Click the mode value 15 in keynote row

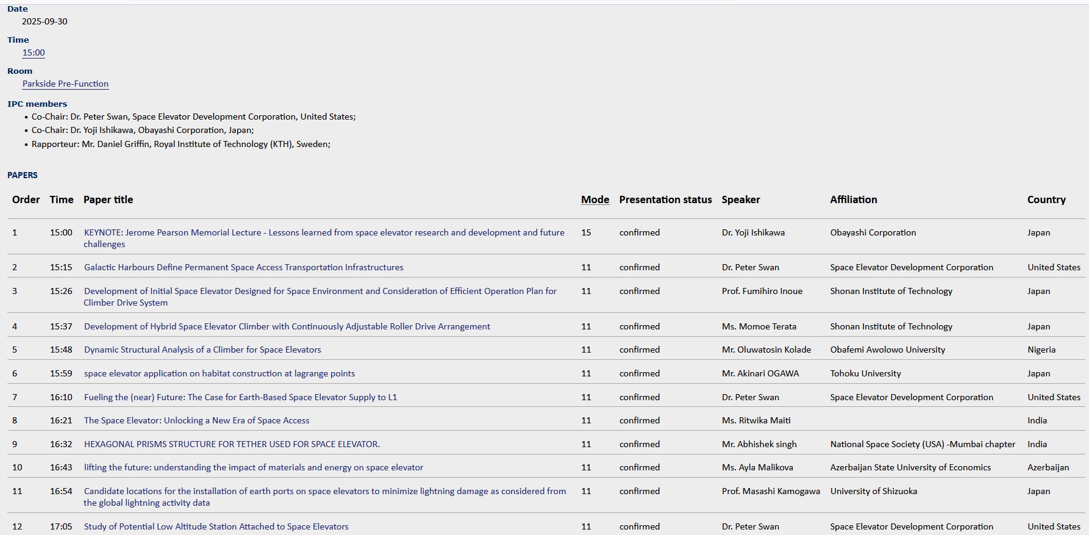586,232
